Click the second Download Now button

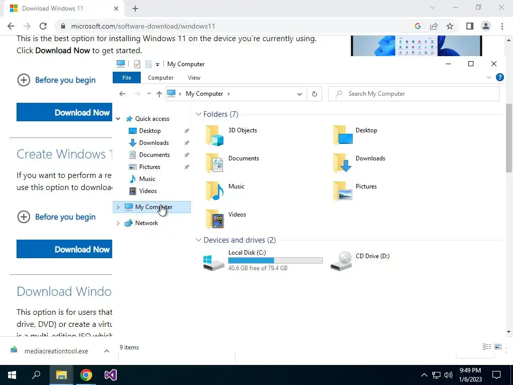coord(65,249)
